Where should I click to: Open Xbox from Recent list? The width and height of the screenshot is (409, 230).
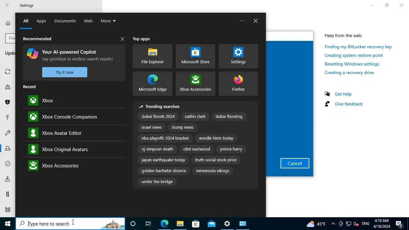pos(74,100)
